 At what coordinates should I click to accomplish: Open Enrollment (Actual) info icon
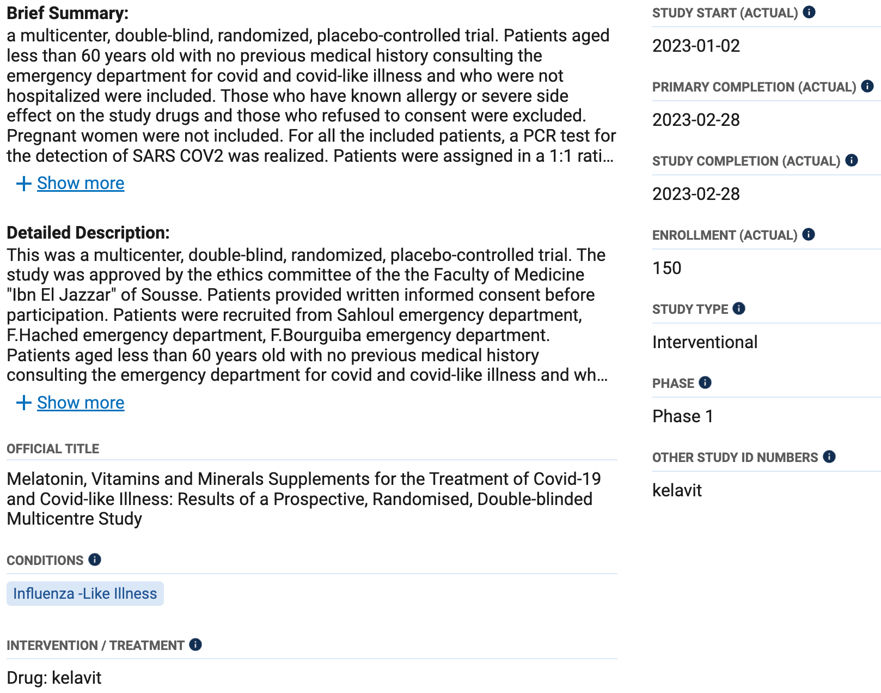click(x=809, y=234)
